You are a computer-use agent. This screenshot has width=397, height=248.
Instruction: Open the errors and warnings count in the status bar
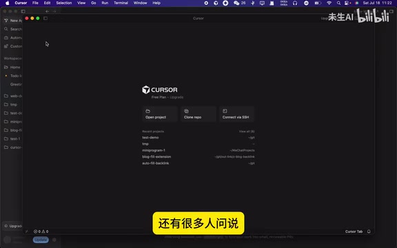tap(41, 231)
